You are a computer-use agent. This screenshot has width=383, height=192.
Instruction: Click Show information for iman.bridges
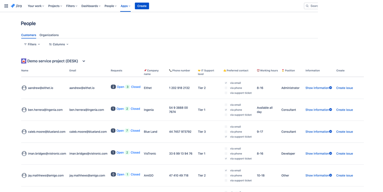[317, 154]
